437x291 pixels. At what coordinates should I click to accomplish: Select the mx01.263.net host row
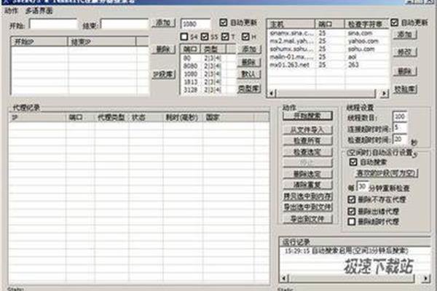328,65
